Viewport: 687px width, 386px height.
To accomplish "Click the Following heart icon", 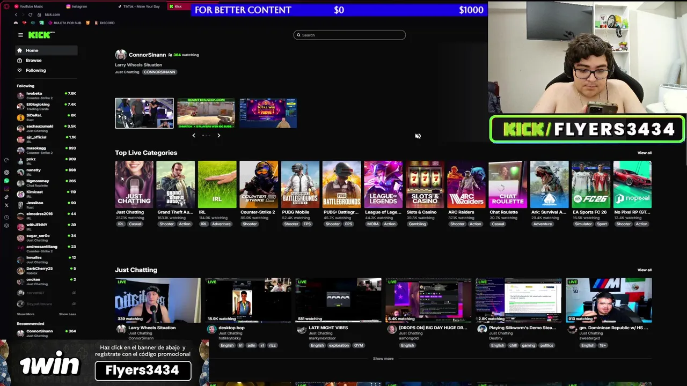I will tap(20, 70).
